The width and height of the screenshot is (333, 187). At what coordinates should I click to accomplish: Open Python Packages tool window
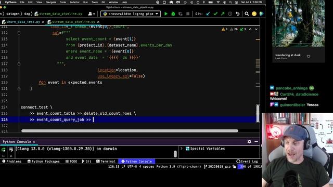[44, 162]
